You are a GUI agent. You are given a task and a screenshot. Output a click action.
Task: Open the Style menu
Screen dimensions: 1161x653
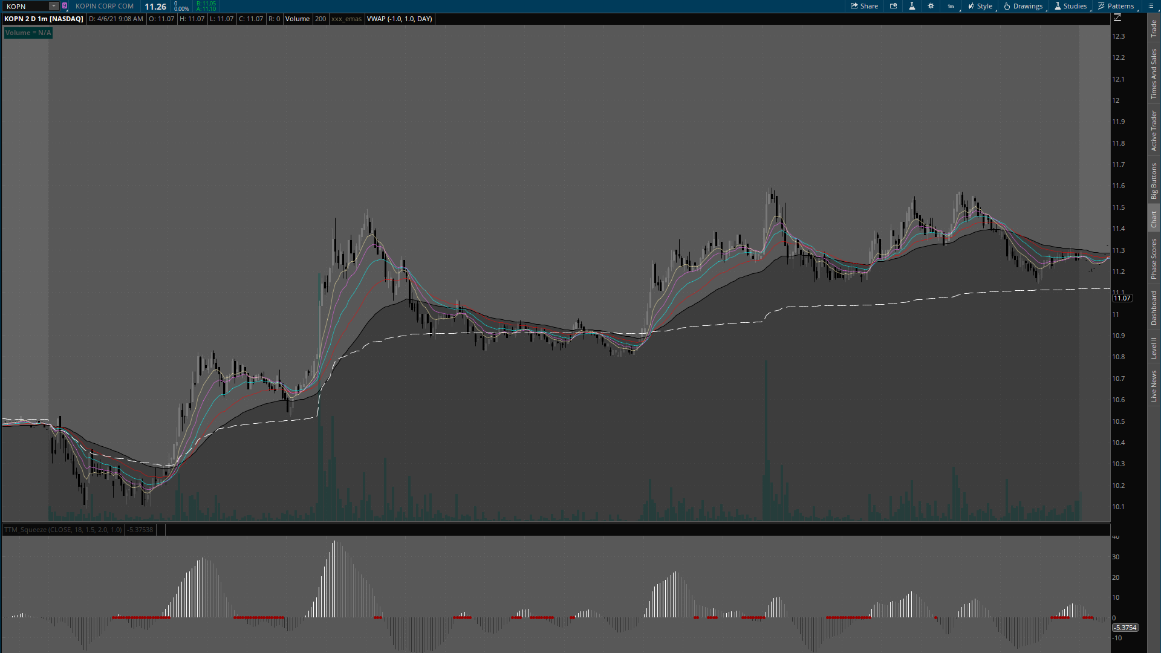[980, 6]
